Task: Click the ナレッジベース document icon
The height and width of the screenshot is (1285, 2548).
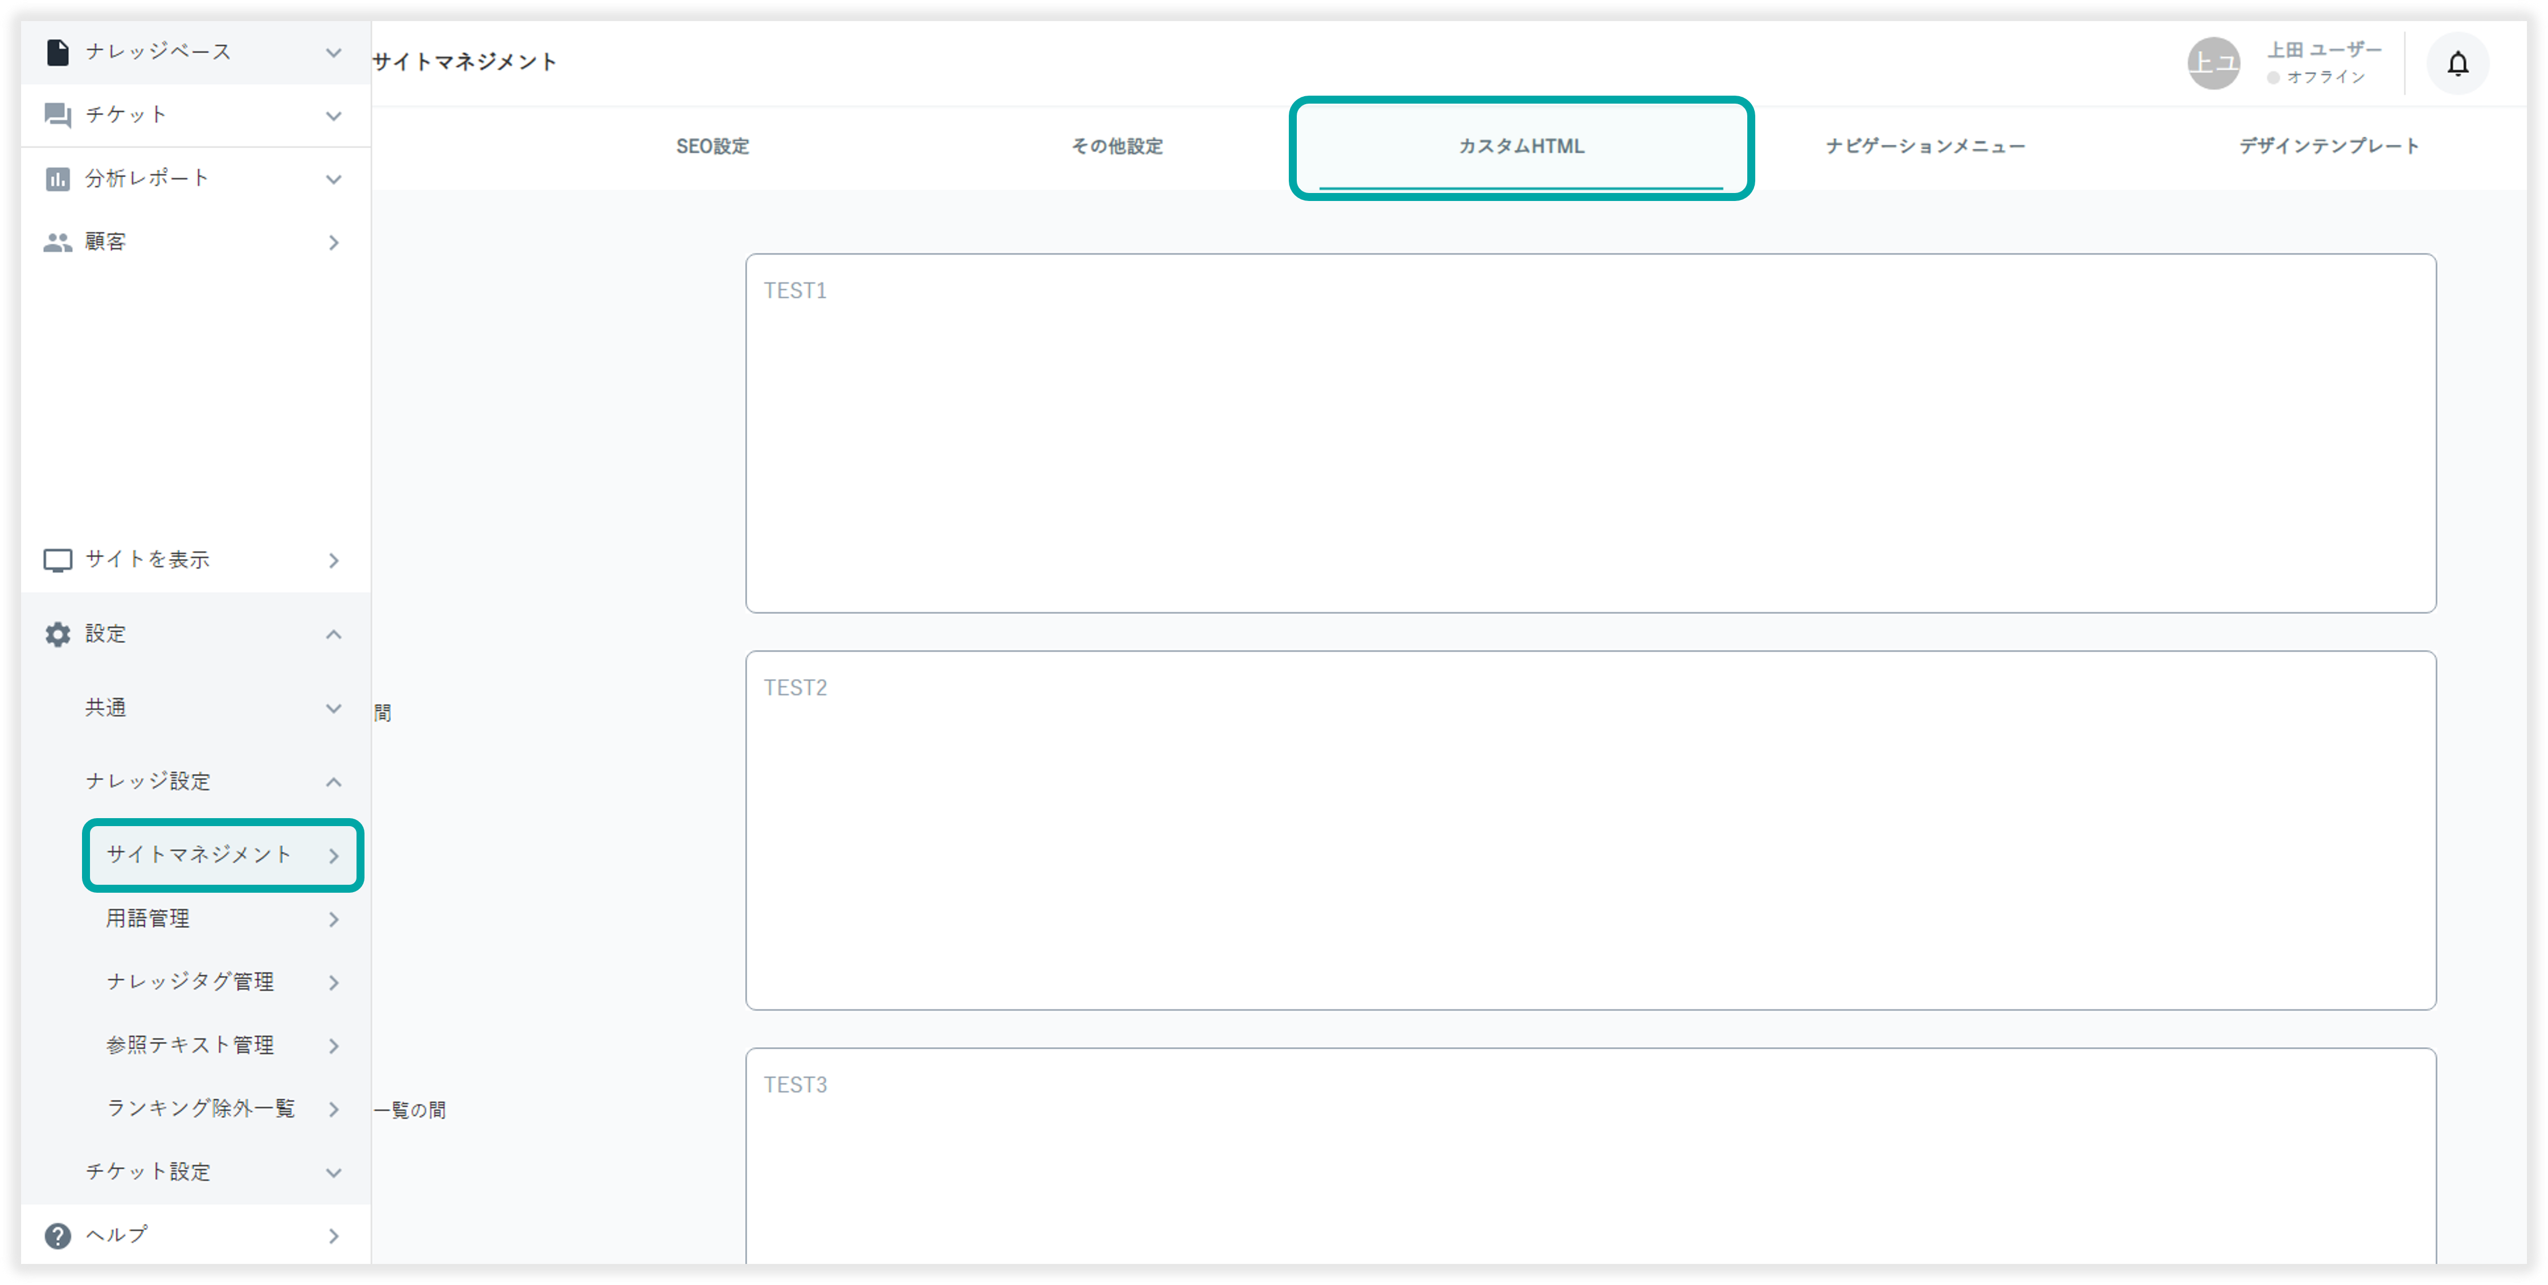Action: tap(58, 51)
